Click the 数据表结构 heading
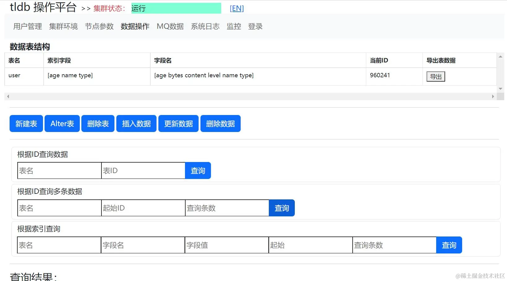 (x=30, y=47)
